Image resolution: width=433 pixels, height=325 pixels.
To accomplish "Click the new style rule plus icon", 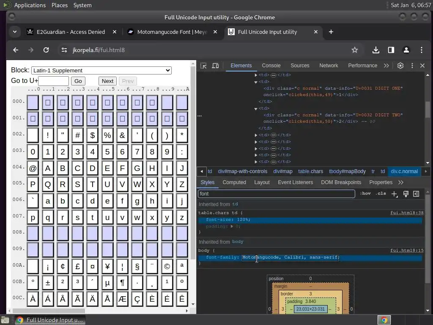I will [x=394, y=194].
